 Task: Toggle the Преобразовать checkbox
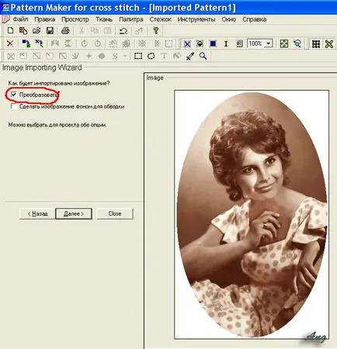13,95
